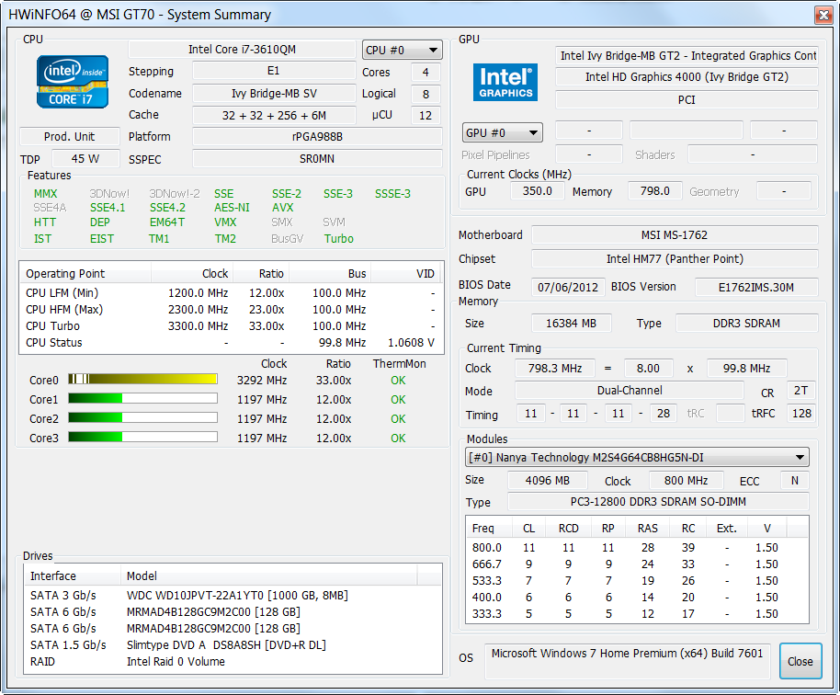The image size is (840, 695).
Task: Click the GPU clock value 350.0
Action: tap(538, 191)
